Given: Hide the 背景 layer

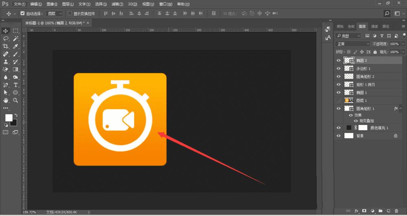Looking at the screenshot, I should [x=338, y=136].
